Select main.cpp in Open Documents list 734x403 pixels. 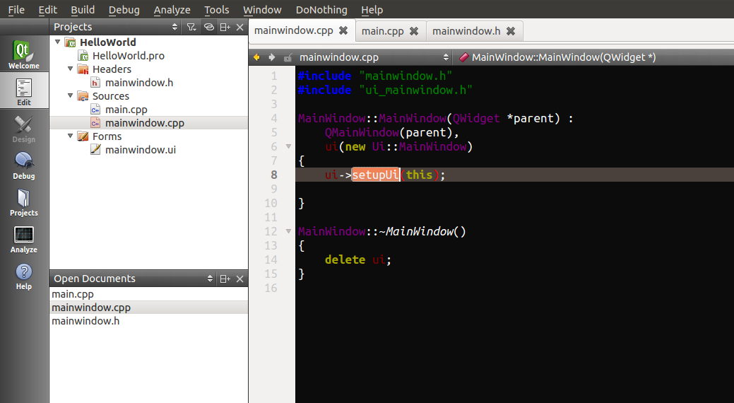tap(73, 294)
